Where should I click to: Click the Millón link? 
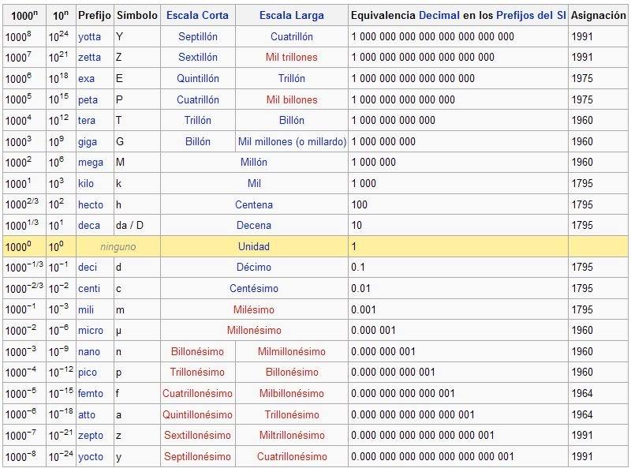(253, 163)
